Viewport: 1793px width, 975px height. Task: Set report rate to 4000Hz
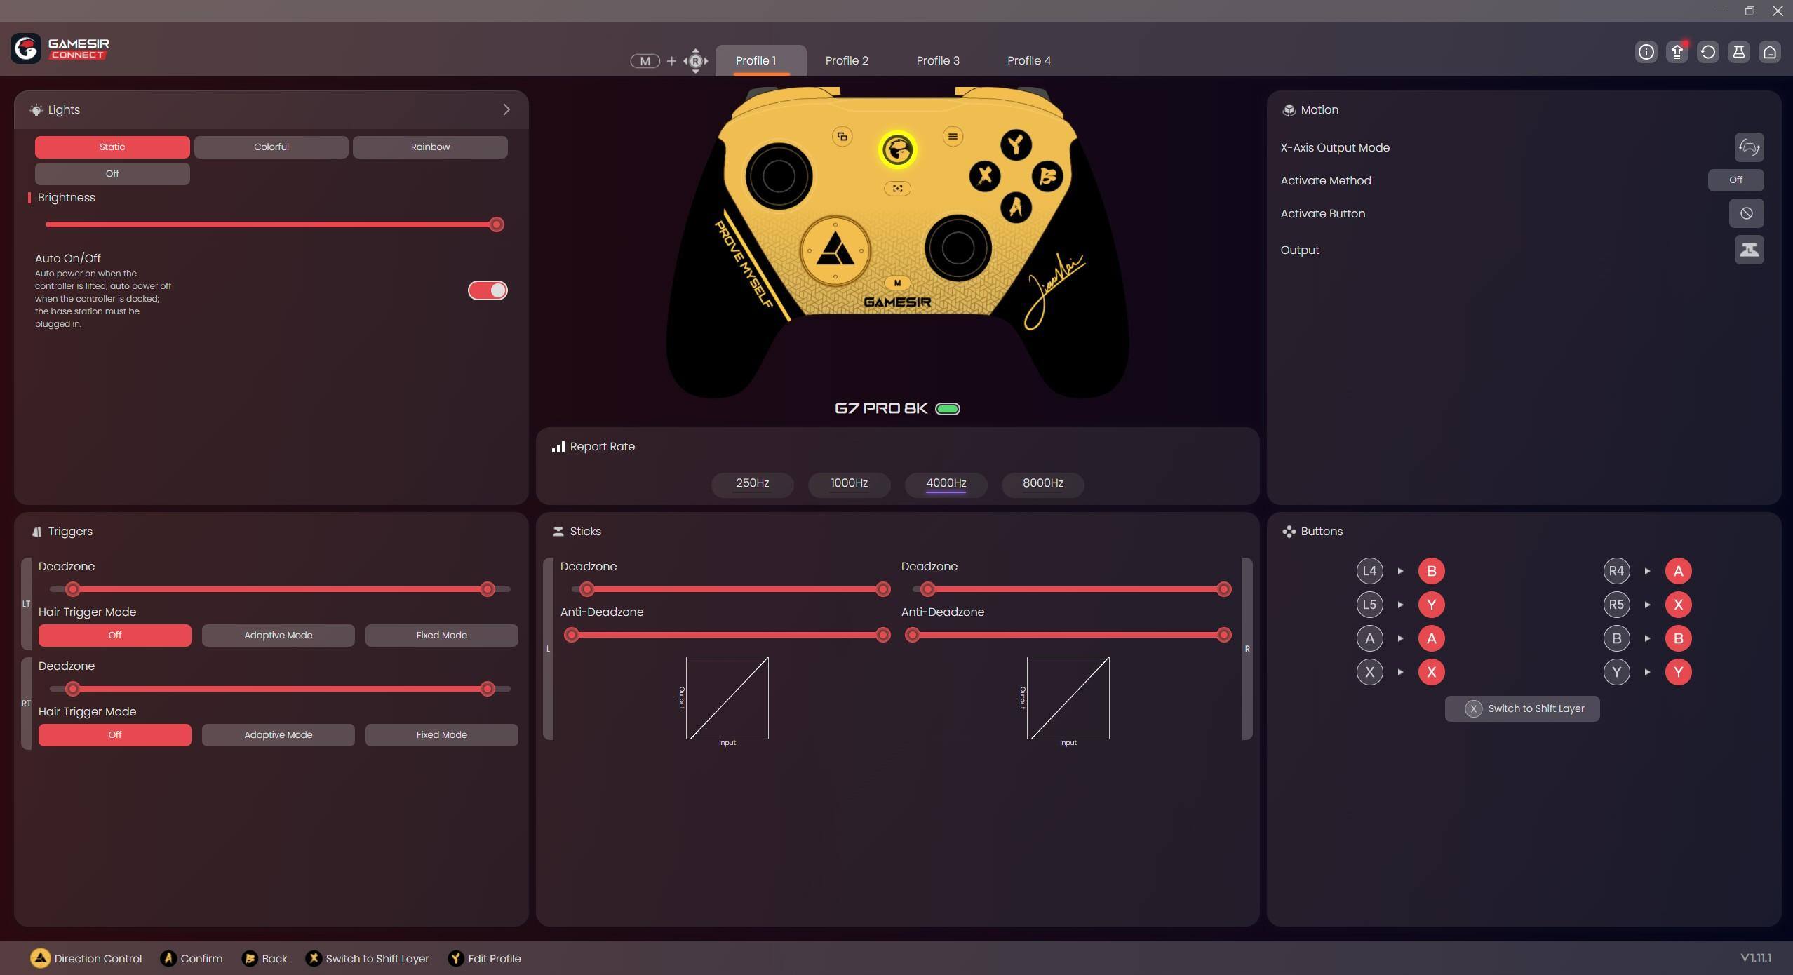pyautogui.click(x=946, y=484)
